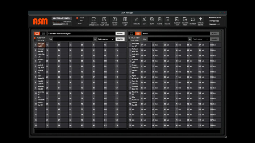Select patch 8 Fuzz Gtr Lead DC in left pane
The height and width of the screenshot is (143, 255).
(x=40, y=82)
